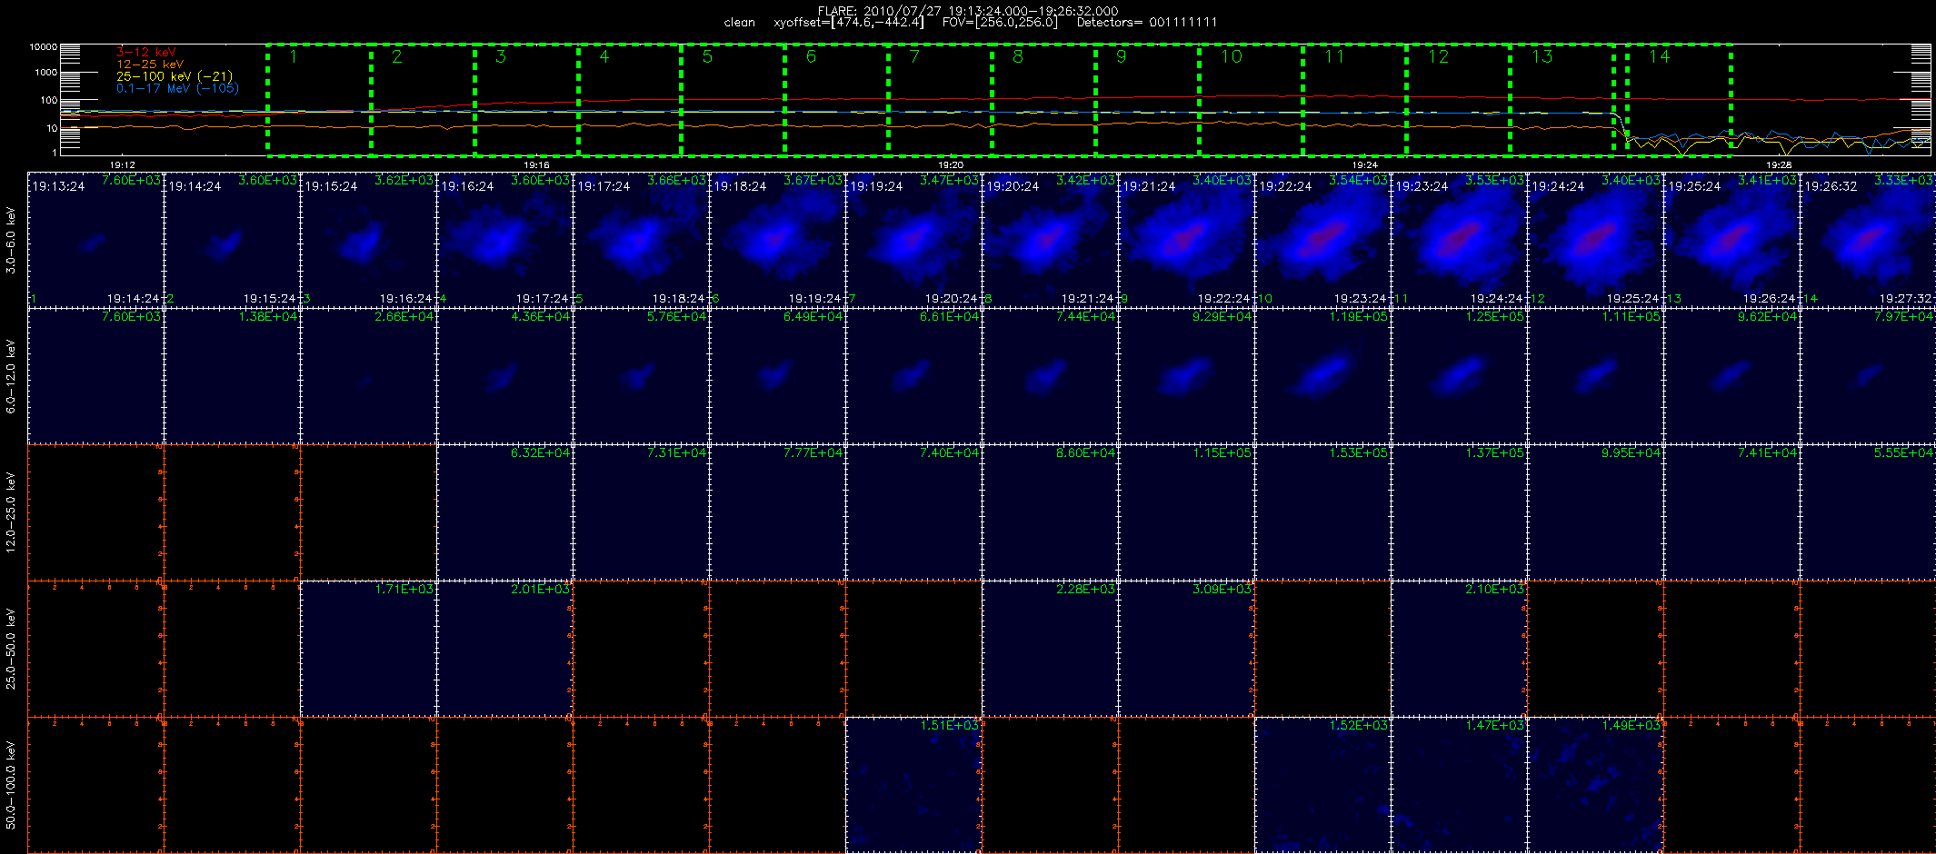Click the 1000 label on count-rate axis
This screenshot has width=1936, height=854.
(x=45, y=73)
